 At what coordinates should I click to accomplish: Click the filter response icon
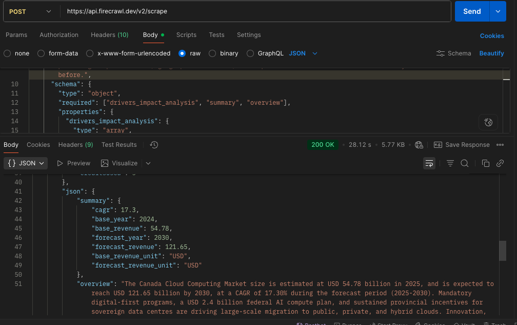(450, 163)
